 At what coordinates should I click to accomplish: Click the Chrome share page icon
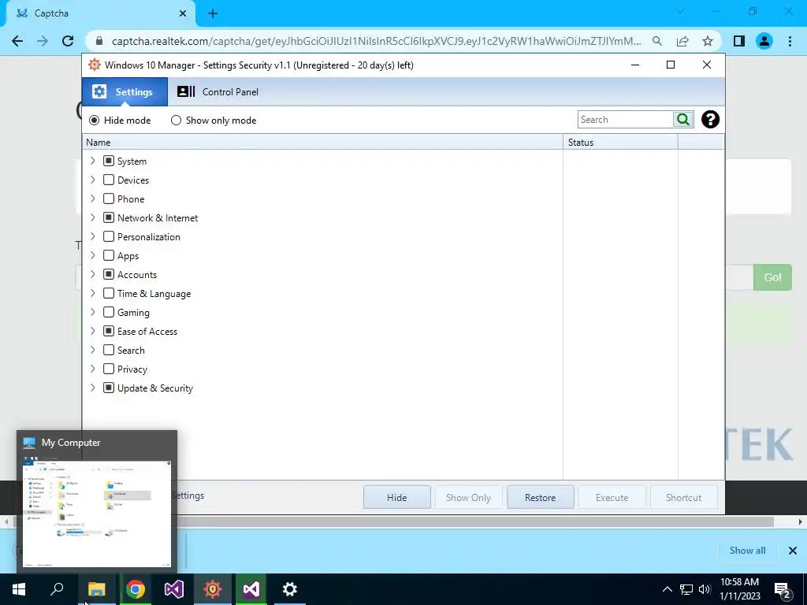[x=682, y=41]
